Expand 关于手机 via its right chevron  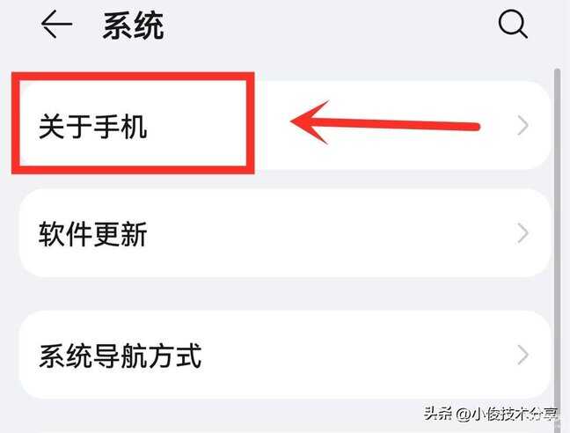[522, 126]
